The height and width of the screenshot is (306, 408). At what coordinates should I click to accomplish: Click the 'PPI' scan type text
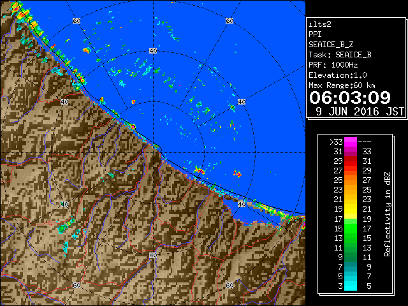tap(315, 34)
